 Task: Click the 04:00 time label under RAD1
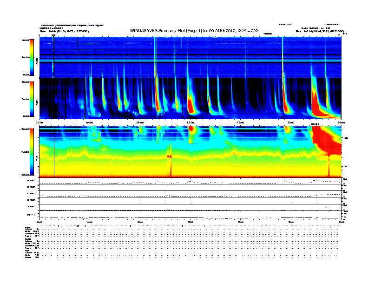pos(90,122)
